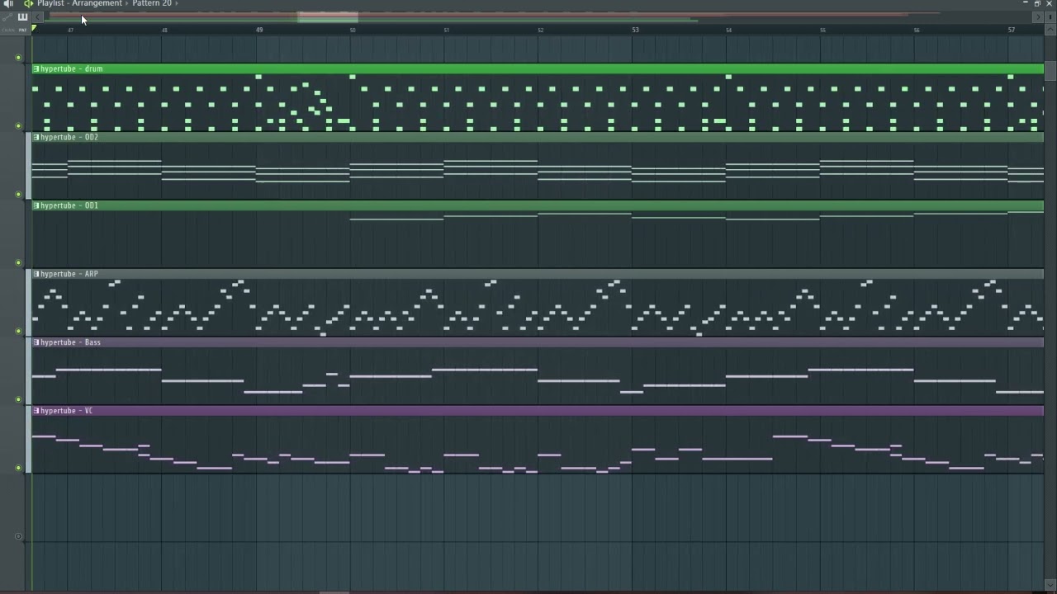Click the scroll-left arrow of the overview bar

(x=37, y=17)
